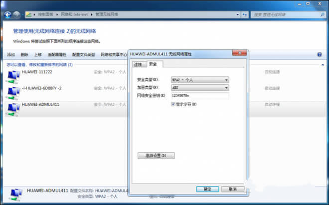Click the 控制面板 breadcrumb

point(45,14)
